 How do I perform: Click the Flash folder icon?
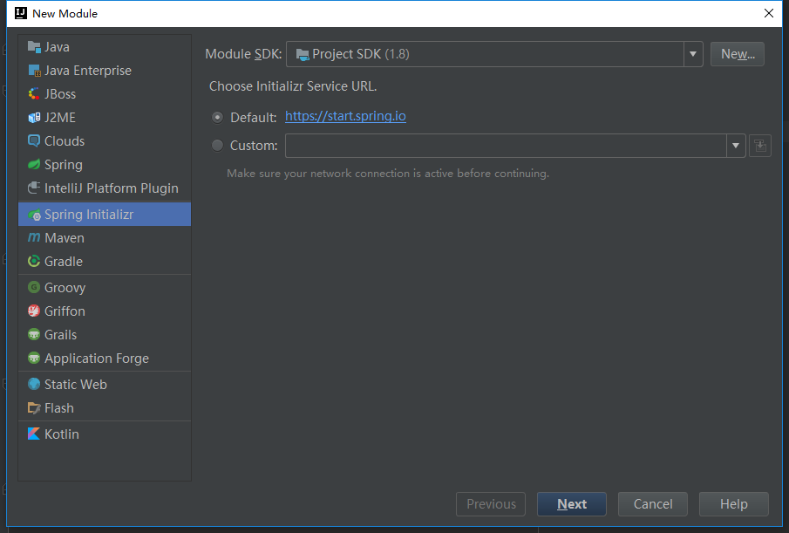tap(34, 407)
